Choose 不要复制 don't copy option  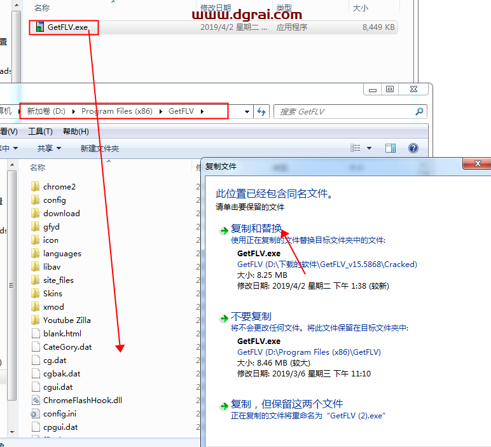(251, 316)
